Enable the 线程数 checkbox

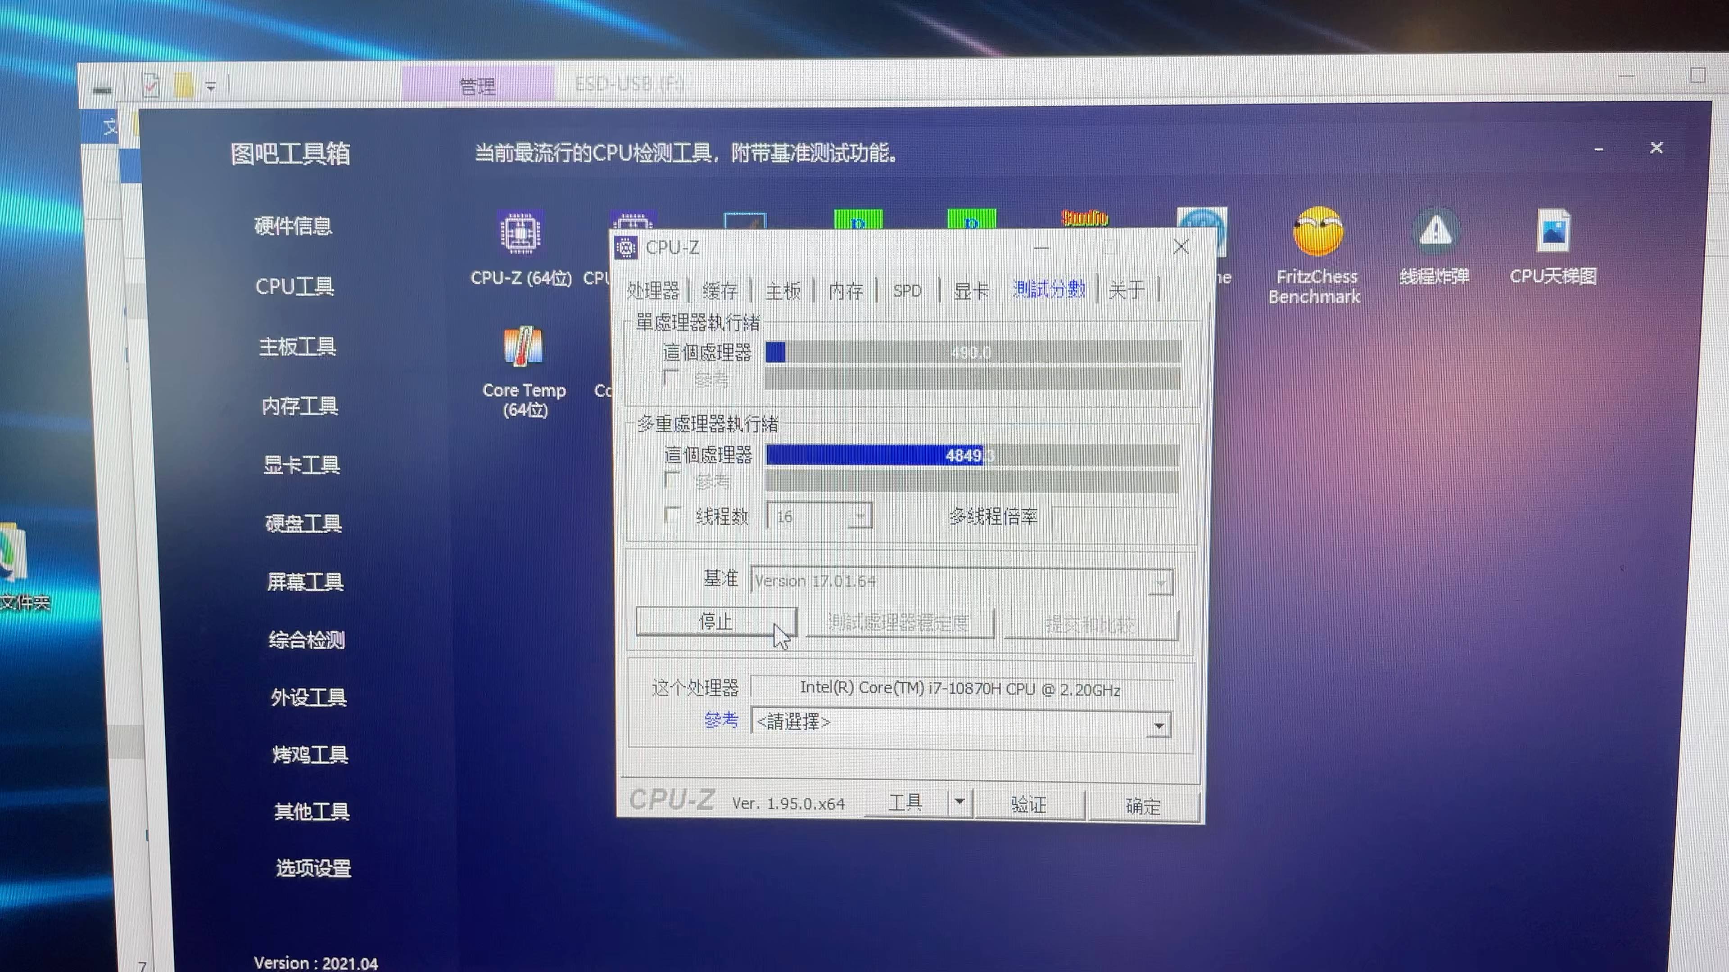pyautogui.click(x=672, y=515)
